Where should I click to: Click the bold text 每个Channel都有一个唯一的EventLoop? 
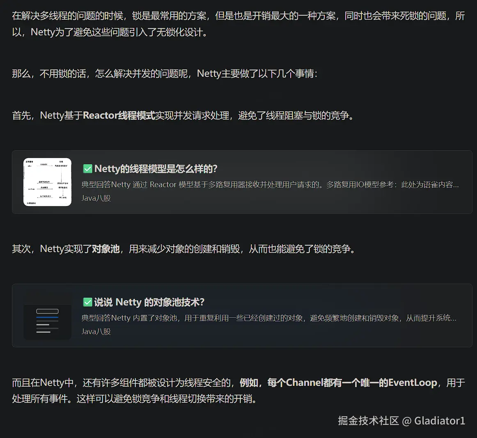coord(352,382)
